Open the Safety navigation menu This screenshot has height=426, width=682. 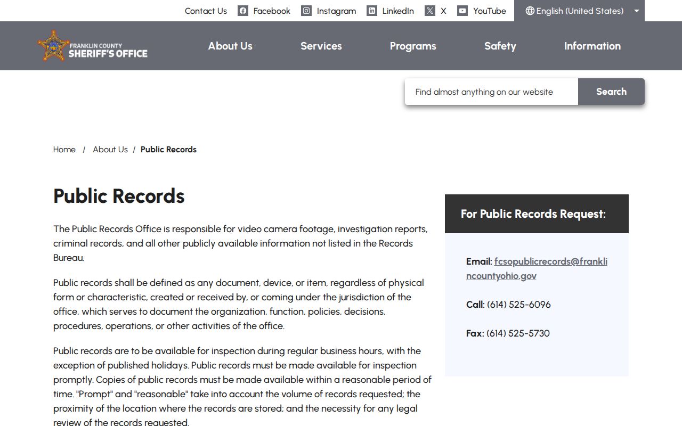pos(500,46)
